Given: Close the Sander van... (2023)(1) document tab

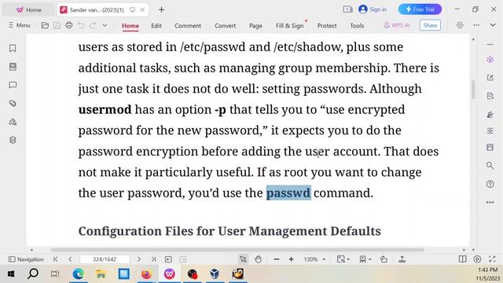Looking at the screenshot, I should 142,10.
